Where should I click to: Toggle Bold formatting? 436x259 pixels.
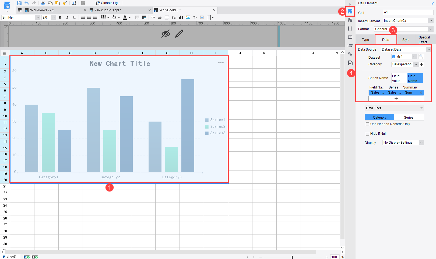pos(60,17)
